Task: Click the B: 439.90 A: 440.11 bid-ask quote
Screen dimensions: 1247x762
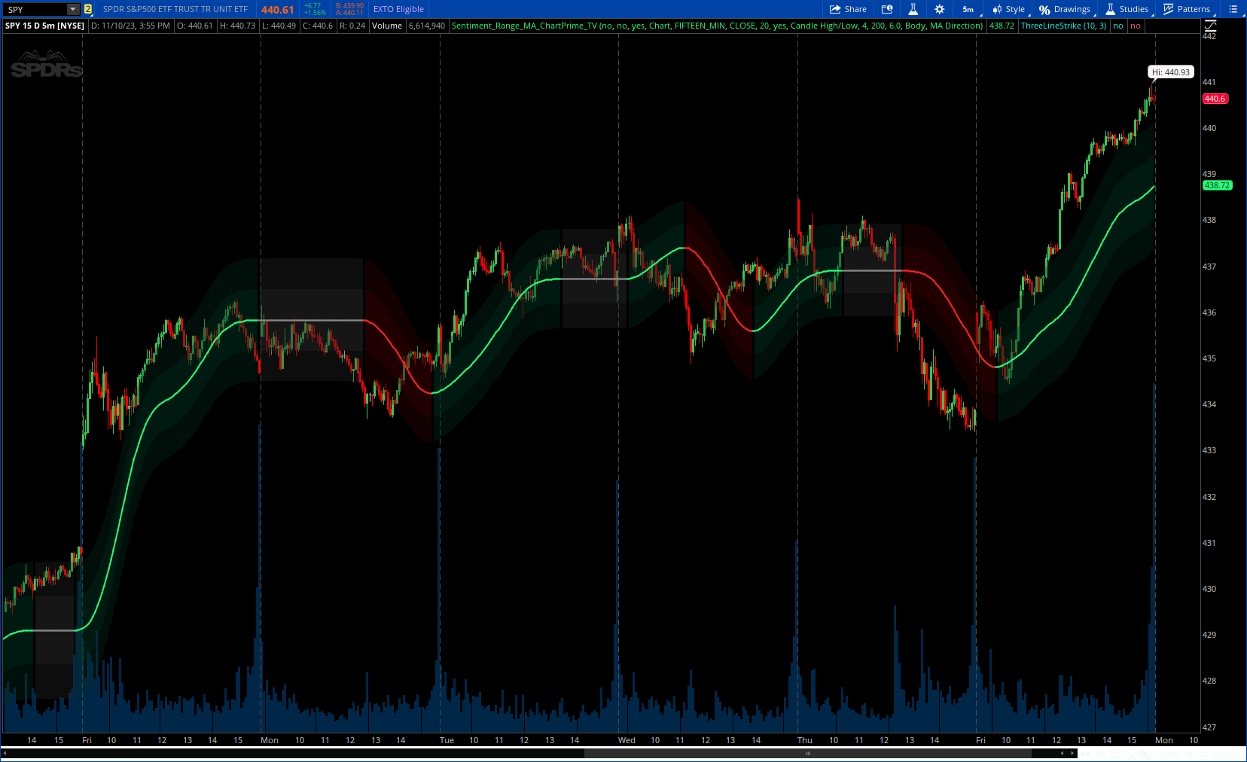Action: click(349, 9)
